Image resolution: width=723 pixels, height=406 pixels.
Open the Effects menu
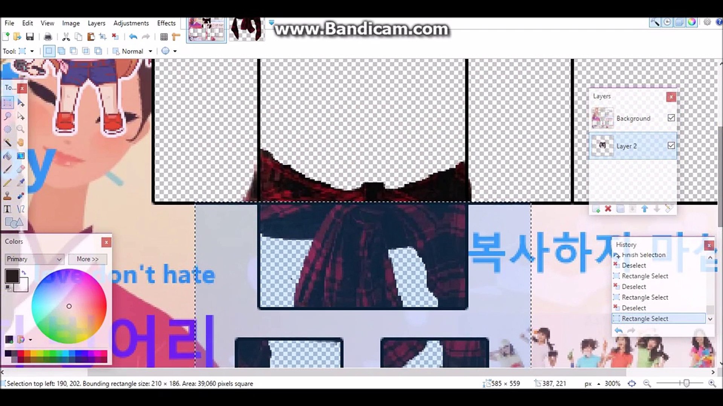click(166, 23)
